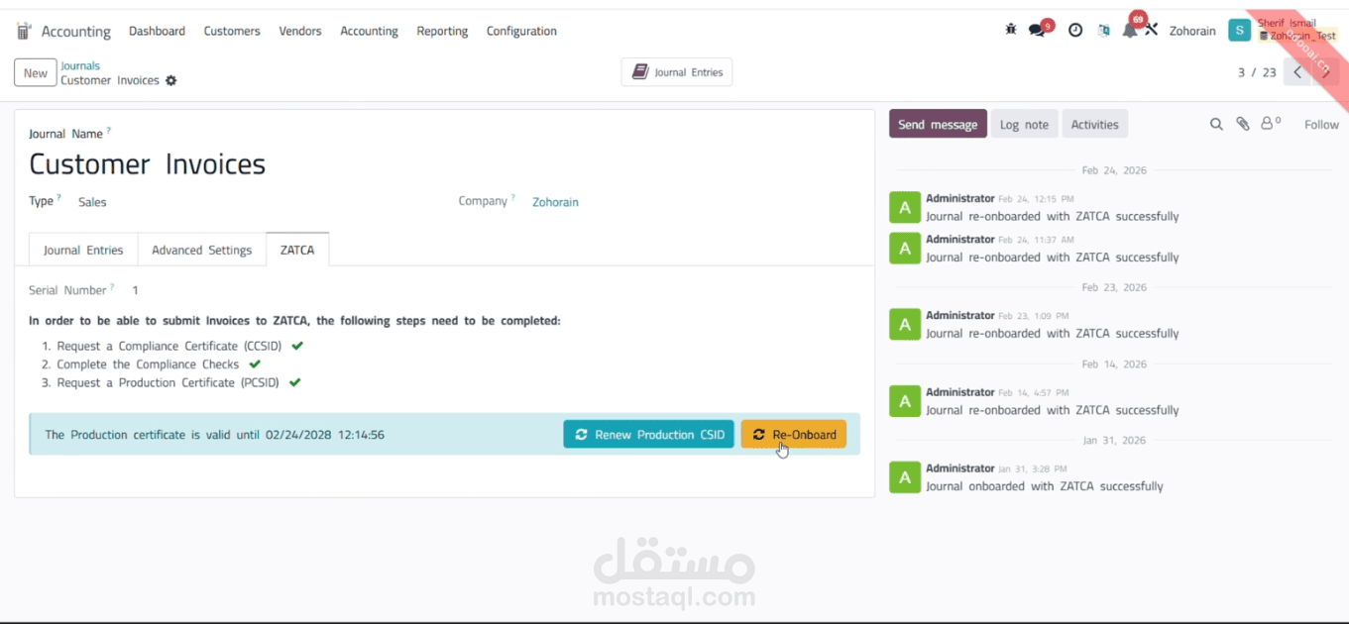Open the Reporting menu
Viewport: 1349px width, 624px height.
(x=442, y=31)
